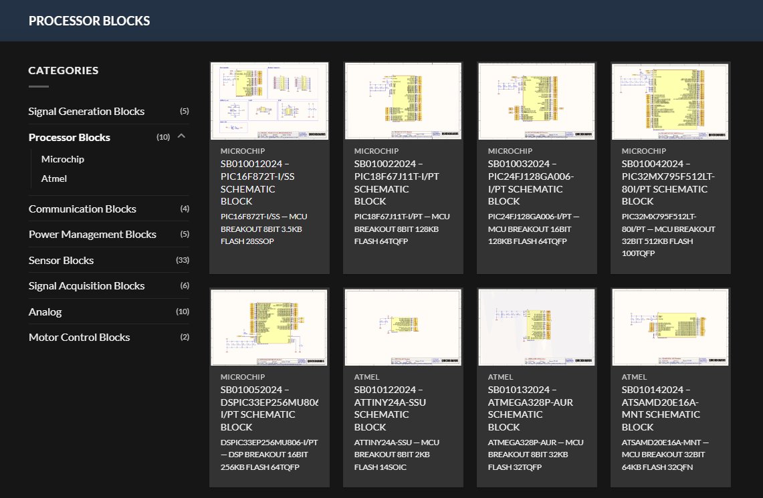Click count (5) beside Signal Generation Blocks
The image size is (763, 498).
(185, 111)
